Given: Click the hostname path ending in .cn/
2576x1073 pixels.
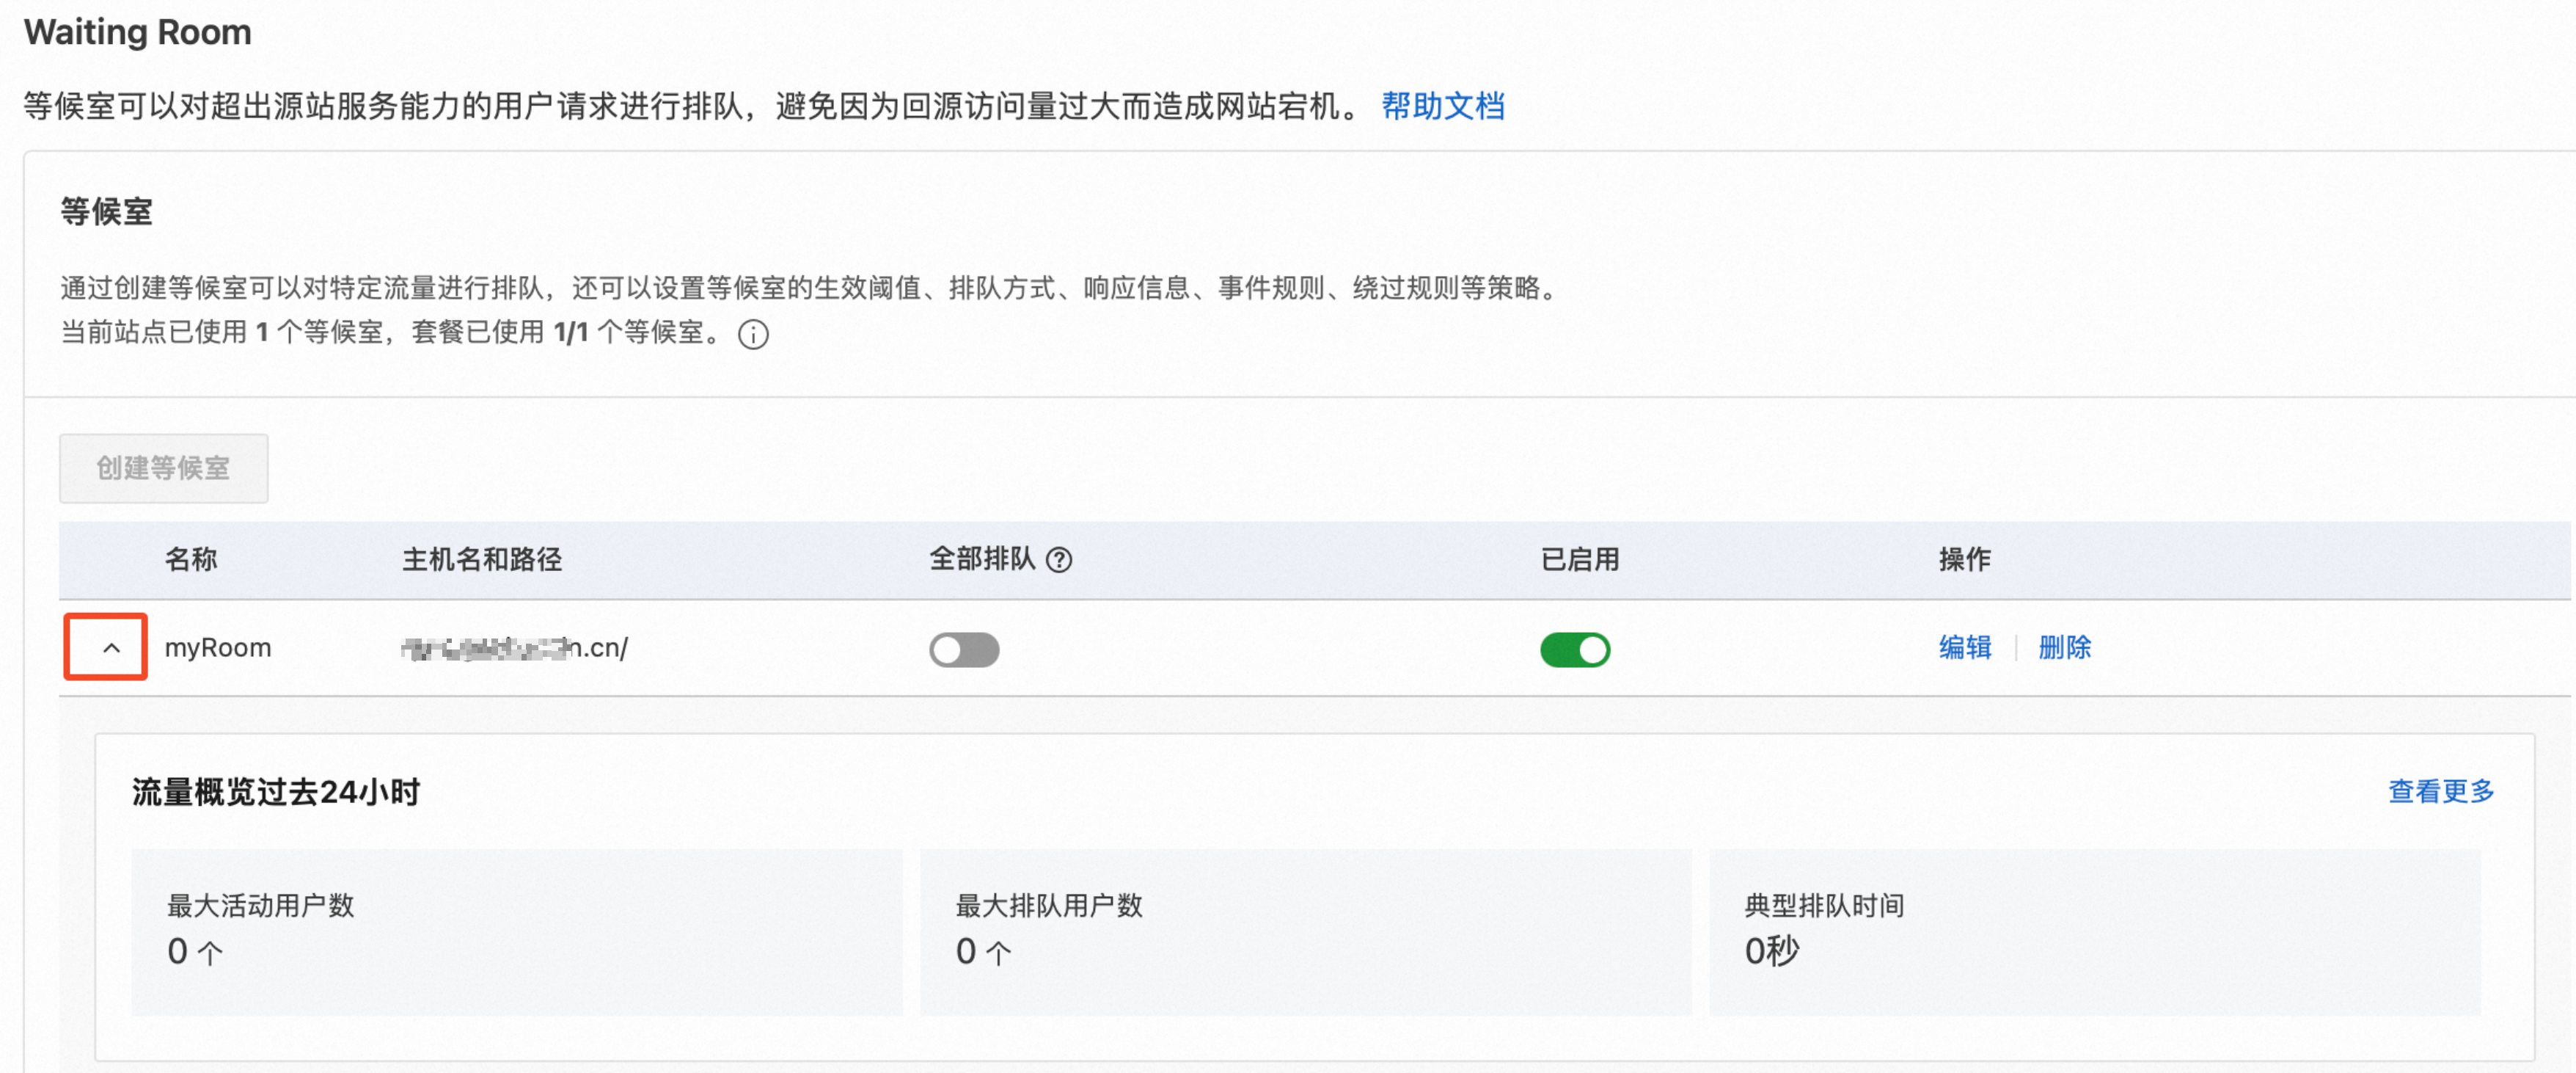Looking at the screenshot, I should [515, 647].
